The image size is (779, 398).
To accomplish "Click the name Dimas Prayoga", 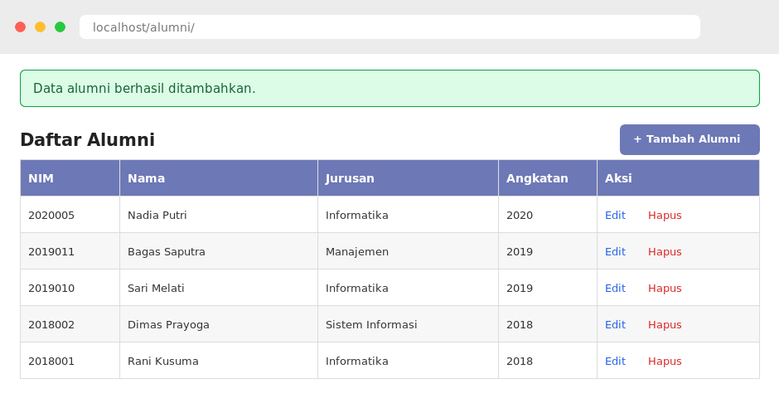I will tap(168, 324).
